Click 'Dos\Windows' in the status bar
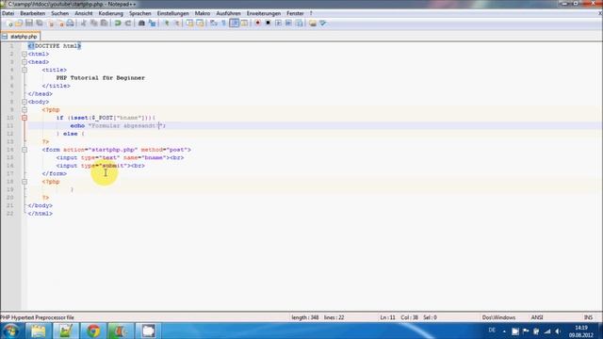Image resolution: width=603 pixels, height=339 pixels. 498,317
